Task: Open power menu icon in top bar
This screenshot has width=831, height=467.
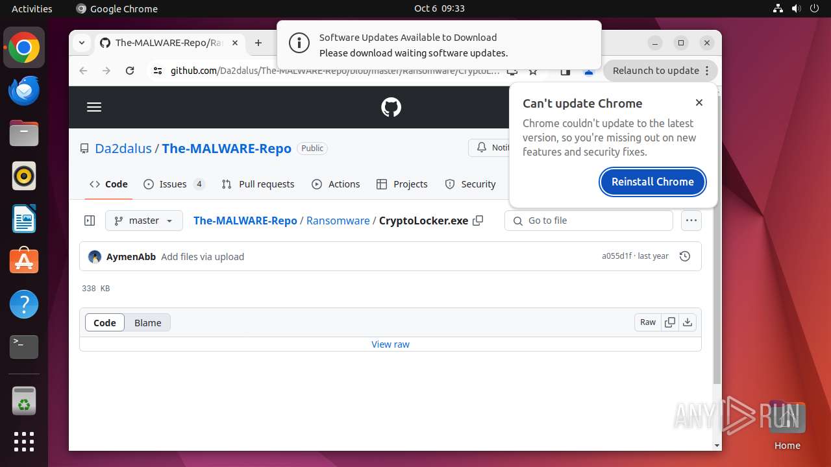Action: [x=815, y=8]
